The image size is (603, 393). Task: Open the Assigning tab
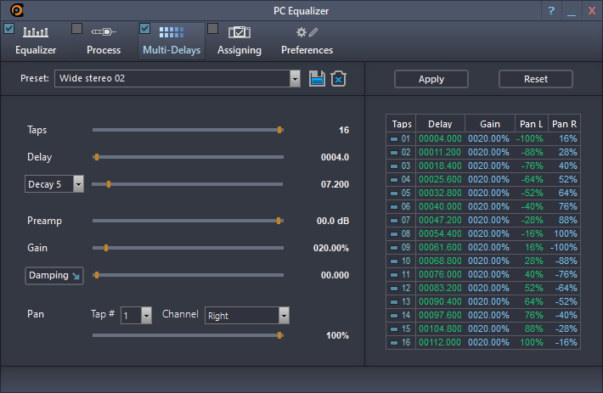point(240,41)
